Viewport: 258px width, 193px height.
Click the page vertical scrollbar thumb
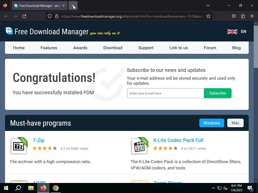[x=256, y=47]
